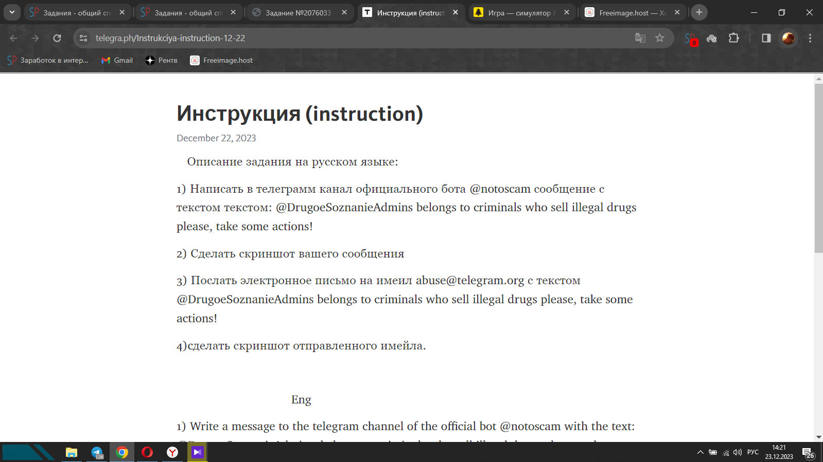Open the cloud-shaped extension icon
Image resolution: width=823 pixels, height=462 pixels.
pyautogui.click(x=712, y=38)
